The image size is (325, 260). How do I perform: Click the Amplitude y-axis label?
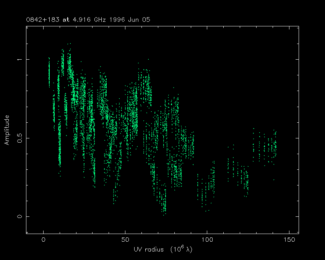(7, 130)
